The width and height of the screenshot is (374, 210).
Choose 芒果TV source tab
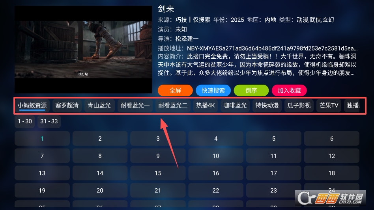329,106
